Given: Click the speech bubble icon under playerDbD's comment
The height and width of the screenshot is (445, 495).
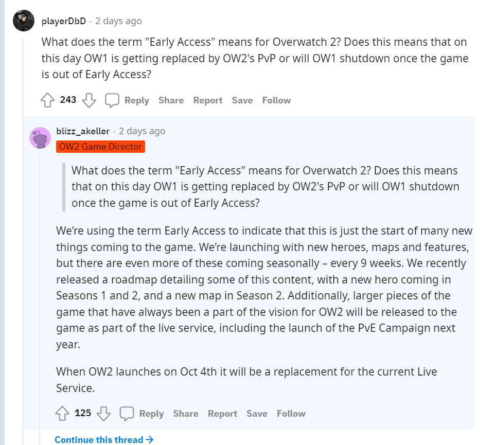Looking at the screenshot, I should pos(112,100).
